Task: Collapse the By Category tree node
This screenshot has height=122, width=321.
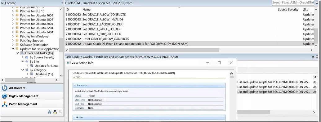Action: [x=23, y=70]
